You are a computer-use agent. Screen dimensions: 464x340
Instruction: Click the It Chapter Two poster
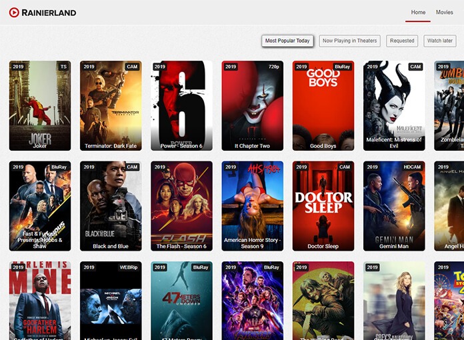[x=252, y=105]
